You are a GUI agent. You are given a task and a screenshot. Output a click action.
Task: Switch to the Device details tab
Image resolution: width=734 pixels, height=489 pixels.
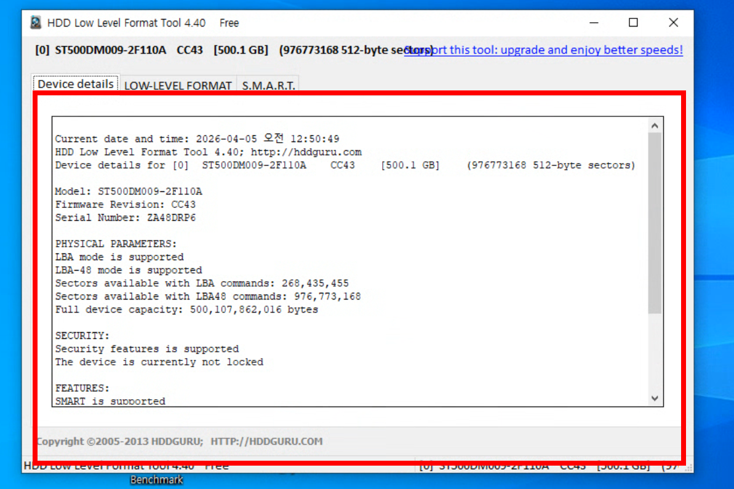(x=75, y=84)
